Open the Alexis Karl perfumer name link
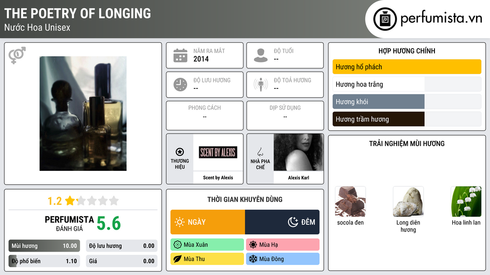Image resolution: width=490 pixels, height=275 pixels. pyautogui.click(x=299, y=178)
